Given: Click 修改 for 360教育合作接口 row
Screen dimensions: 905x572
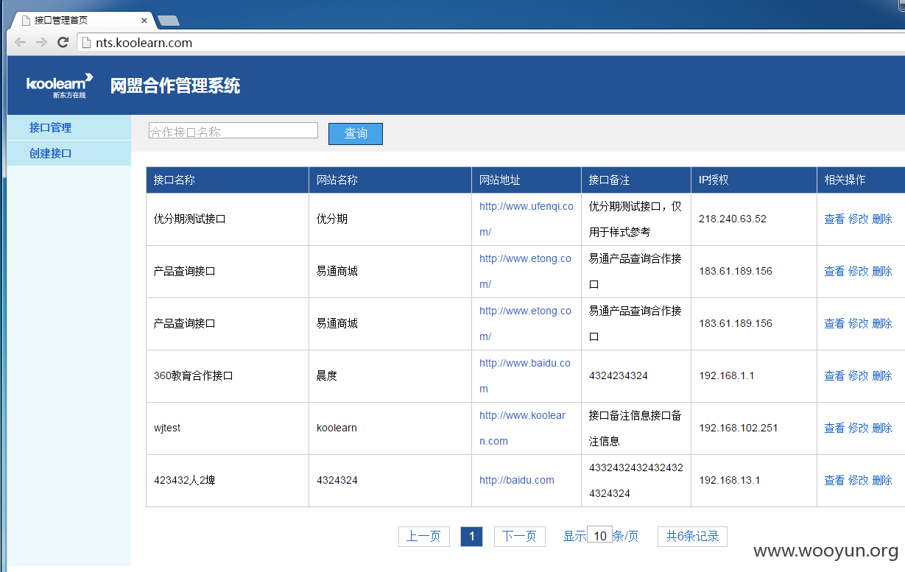Looking at the screenshot, I should (859, 375).
